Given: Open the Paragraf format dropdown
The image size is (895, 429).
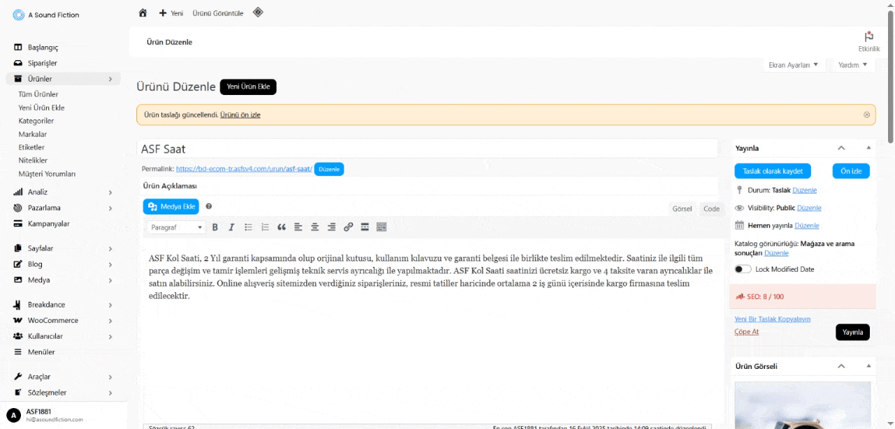Looking at the screenshot, I should 176,227.
